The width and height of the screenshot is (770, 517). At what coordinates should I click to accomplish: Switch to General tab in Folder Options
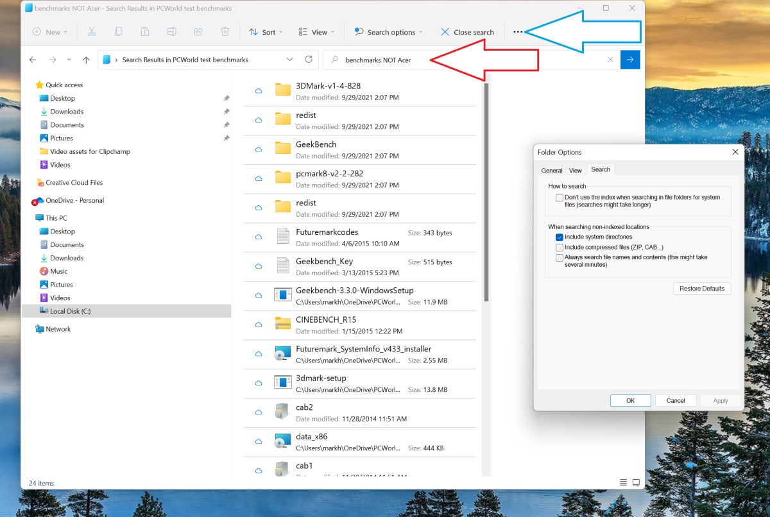[x=552, y=171]
